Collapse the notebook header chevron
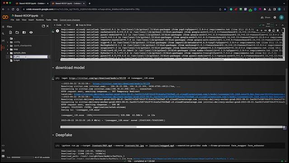 tap(283, 25)
